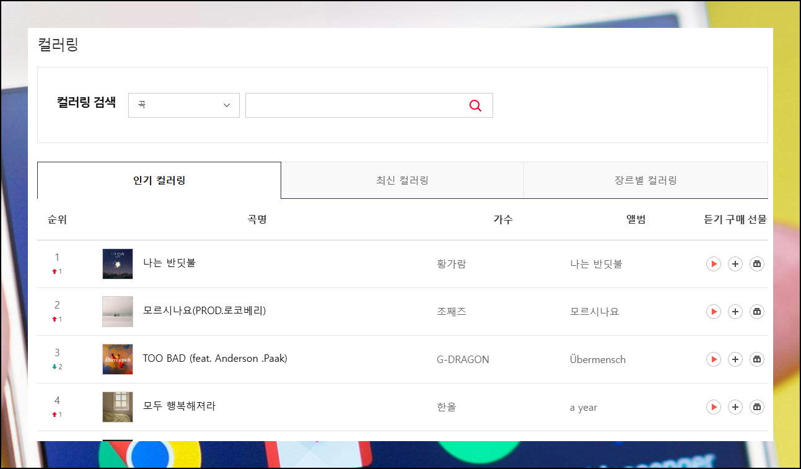
Task: Click album name 나는 반딧불 in album column
Action: pos(596,264)
